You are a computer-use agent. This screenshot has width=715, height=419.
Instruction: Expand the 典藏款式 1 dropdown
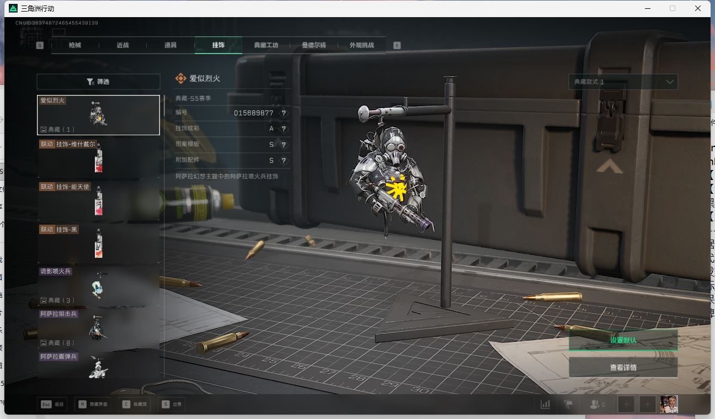click(623, 82)
